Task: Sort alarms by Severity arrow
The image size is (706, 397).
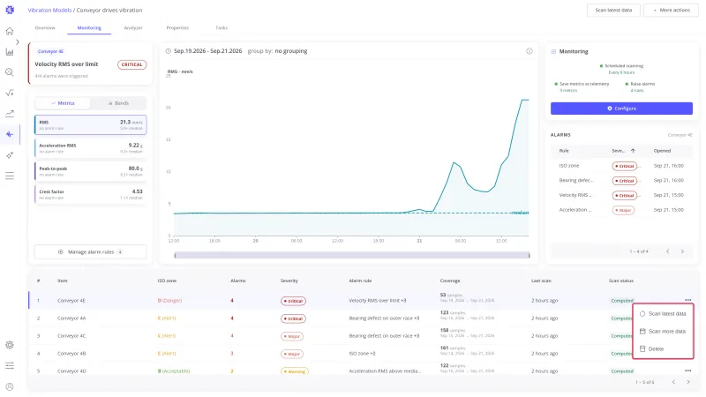Action: click(x=633, y=151)
